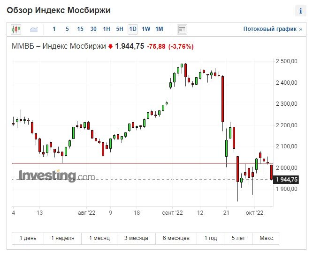This screenshot has height=255, width=313.
Task: Switch to the area chart type icon
Action: coord(34,29)
